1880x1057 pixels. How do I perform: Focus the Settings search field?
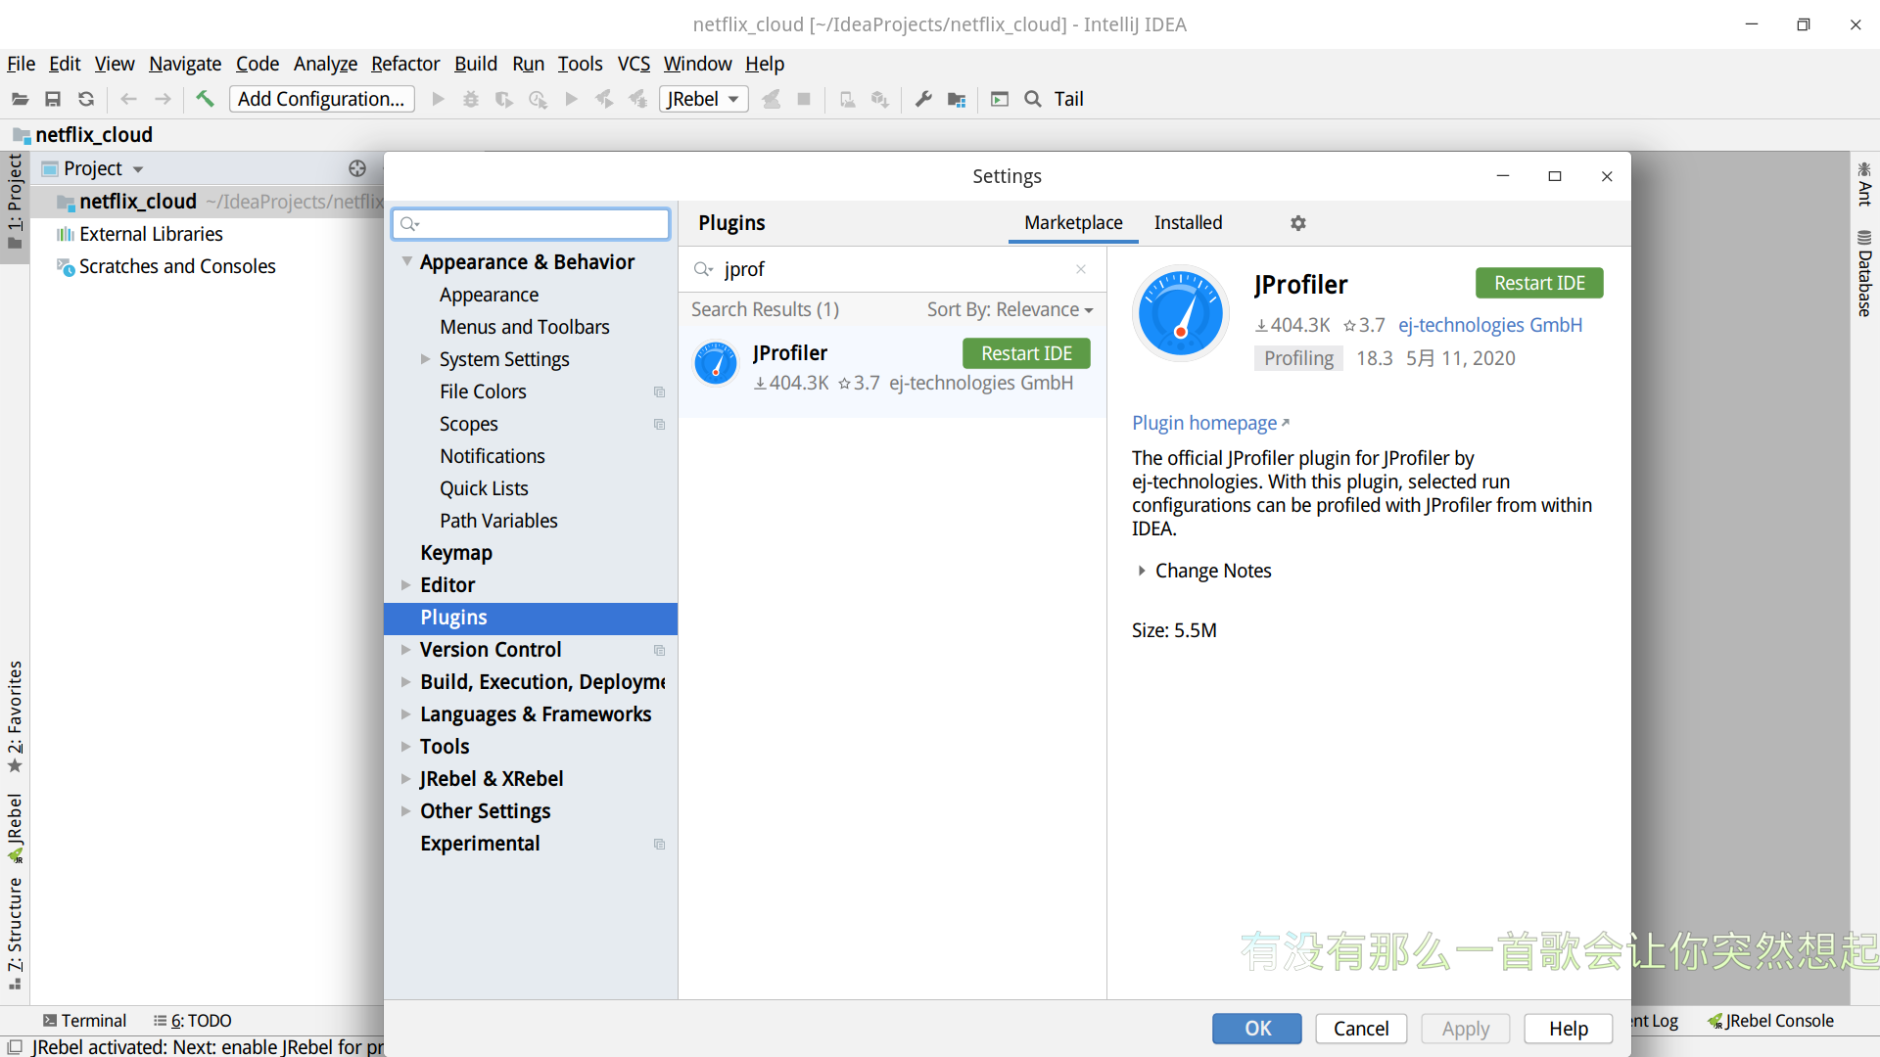(x=531, y=224)
